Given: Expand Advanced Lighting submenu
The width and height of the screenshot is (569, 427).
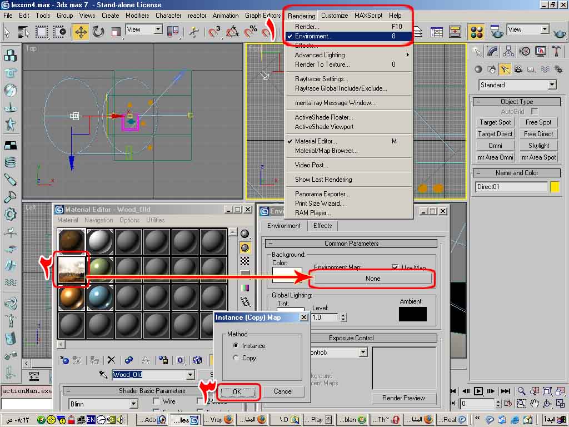Looking at the screenshot, I should tap(348, 55).
